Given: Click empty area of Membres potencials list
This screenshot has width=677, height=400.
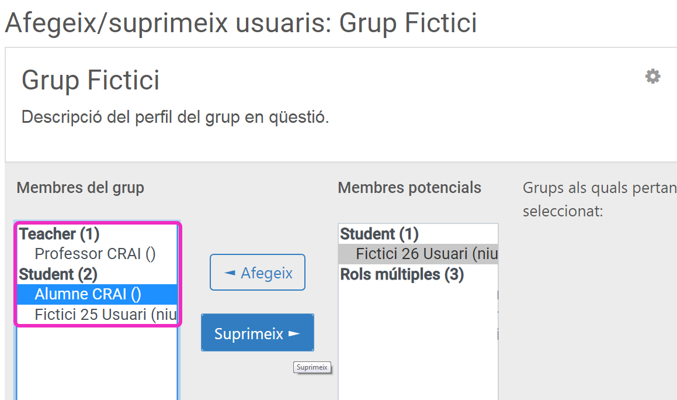Looking at the screenshot, I should point(418,351).
